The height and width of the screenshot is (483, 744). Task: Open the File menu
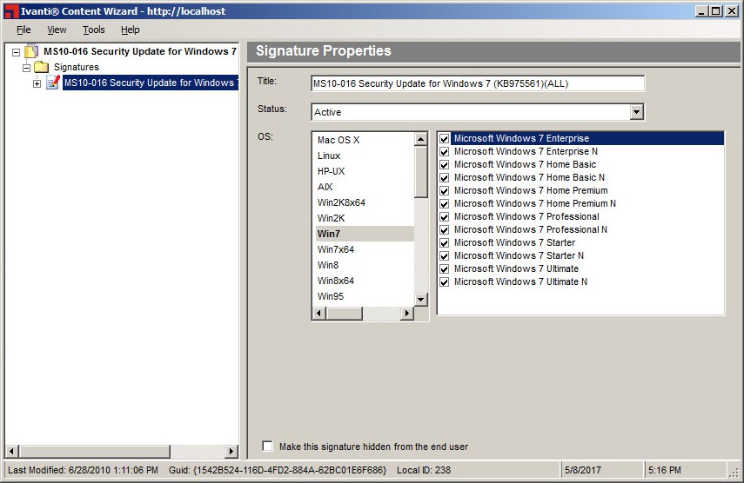(23, 30)
